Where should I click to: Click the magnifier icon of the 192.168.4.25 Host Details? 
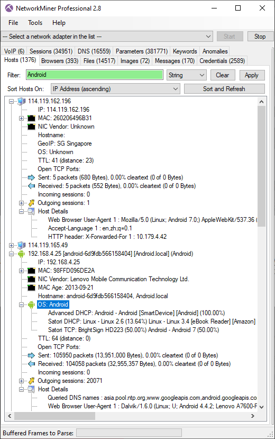32,389
